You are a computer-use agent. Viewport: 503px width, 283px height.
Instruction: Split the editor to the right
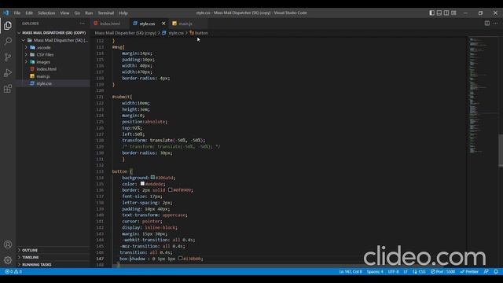[x=487, y=24]
